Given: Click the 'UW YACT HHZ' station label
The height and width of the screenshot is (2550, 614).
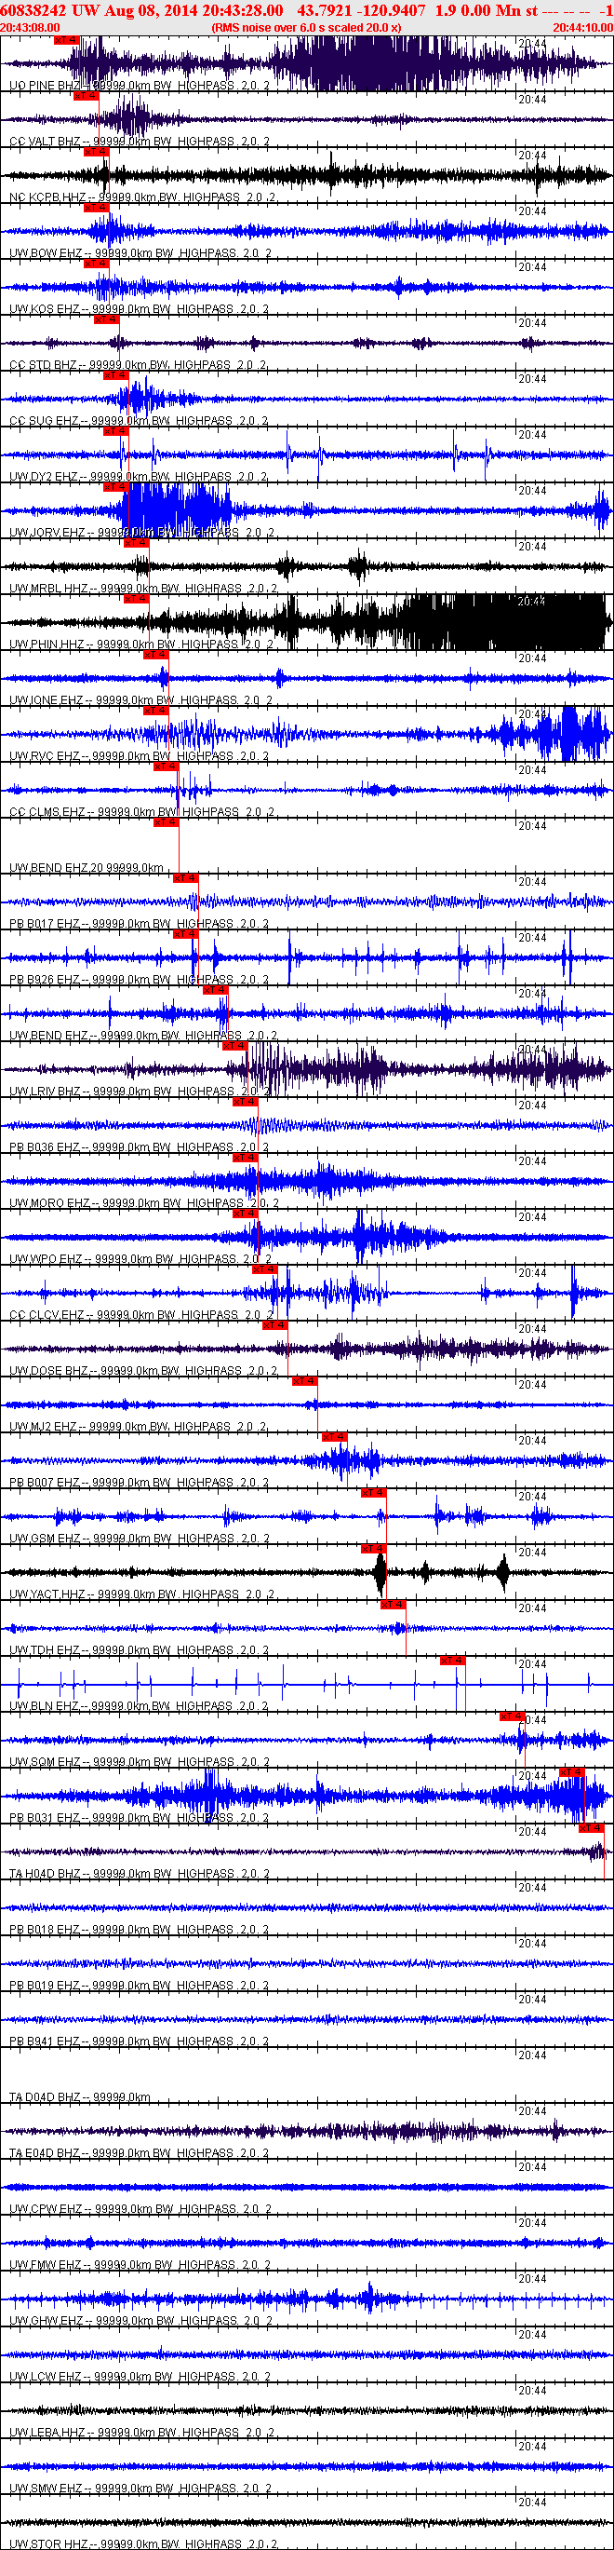Looking at the screenshot, I should pyautogui.click(x=48, y=1594).
